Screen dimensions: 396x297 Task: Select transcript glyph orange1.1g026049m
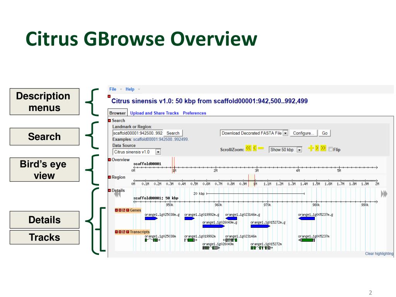pos(211,248)
